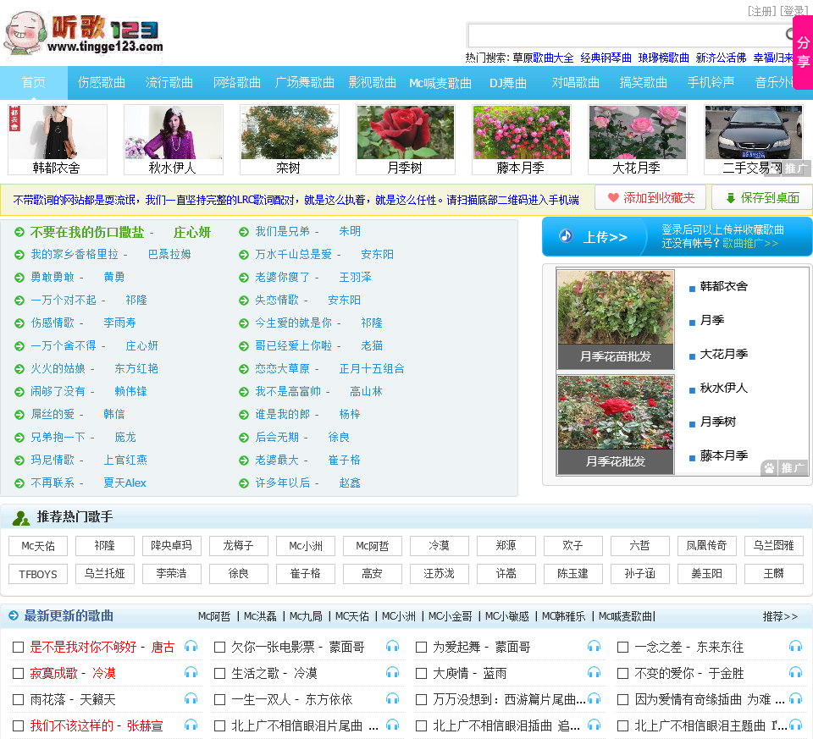Click the search magnifier icon
This screenshot has width=813, height=739.
tap(790, 35)
